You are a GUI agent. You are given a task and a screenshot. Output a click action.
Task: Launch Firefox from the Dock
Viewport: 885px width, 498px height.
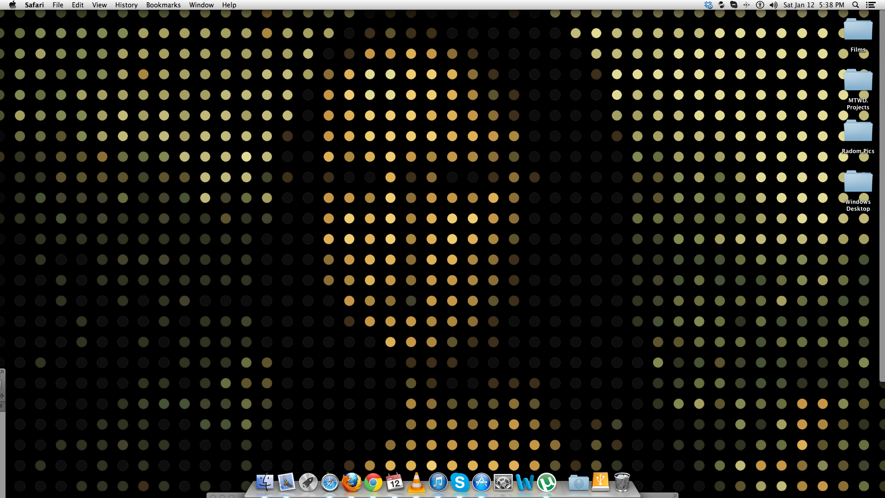pyautogui.click(x=351, y=482)
